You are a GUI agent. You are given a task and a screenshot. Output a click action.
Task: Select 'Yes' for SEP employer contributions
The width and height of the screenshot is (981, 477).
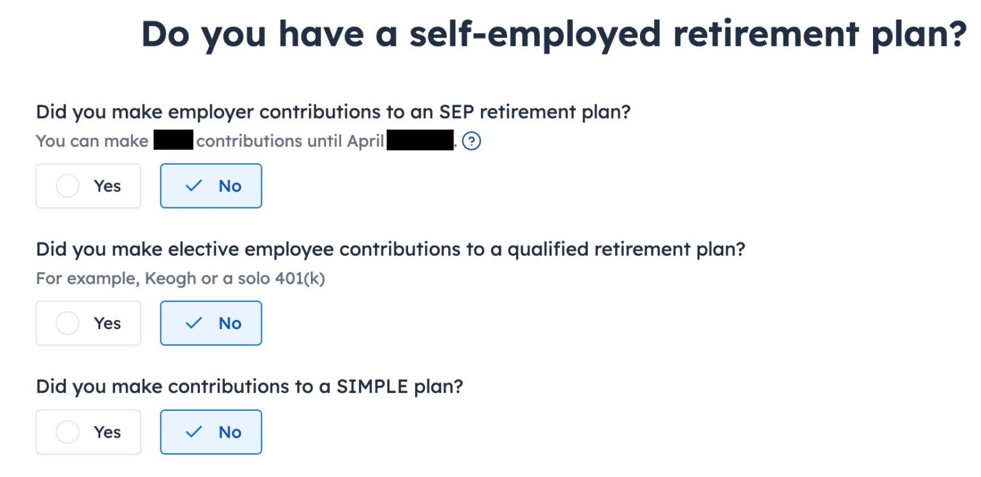pos(88,186)
